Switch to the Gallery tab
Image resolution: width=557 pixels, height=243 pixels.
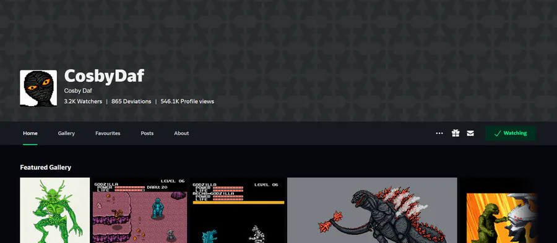[x=66, y=133]
